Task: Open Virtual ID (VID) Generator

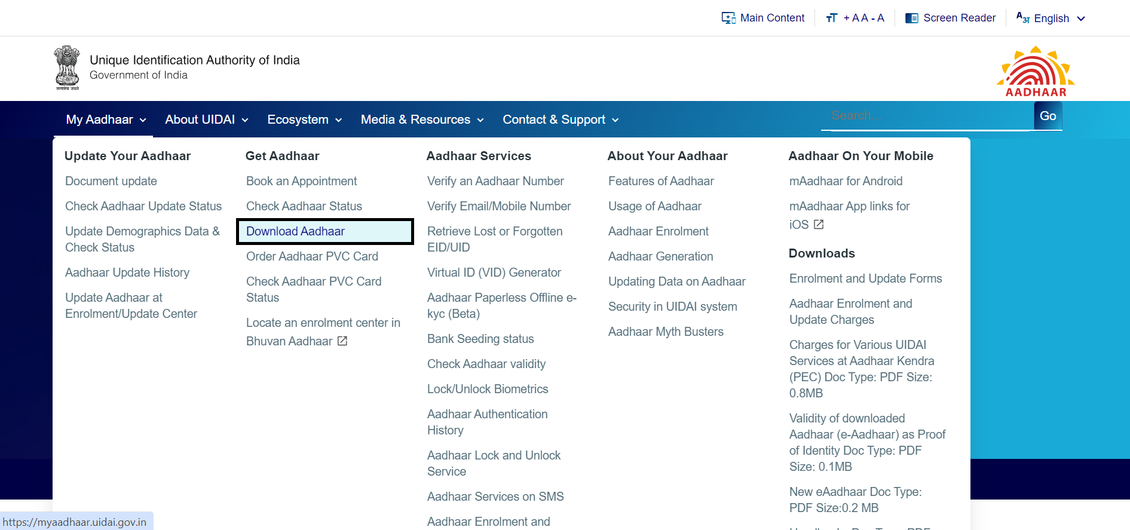Action: (x=494, y=272)
